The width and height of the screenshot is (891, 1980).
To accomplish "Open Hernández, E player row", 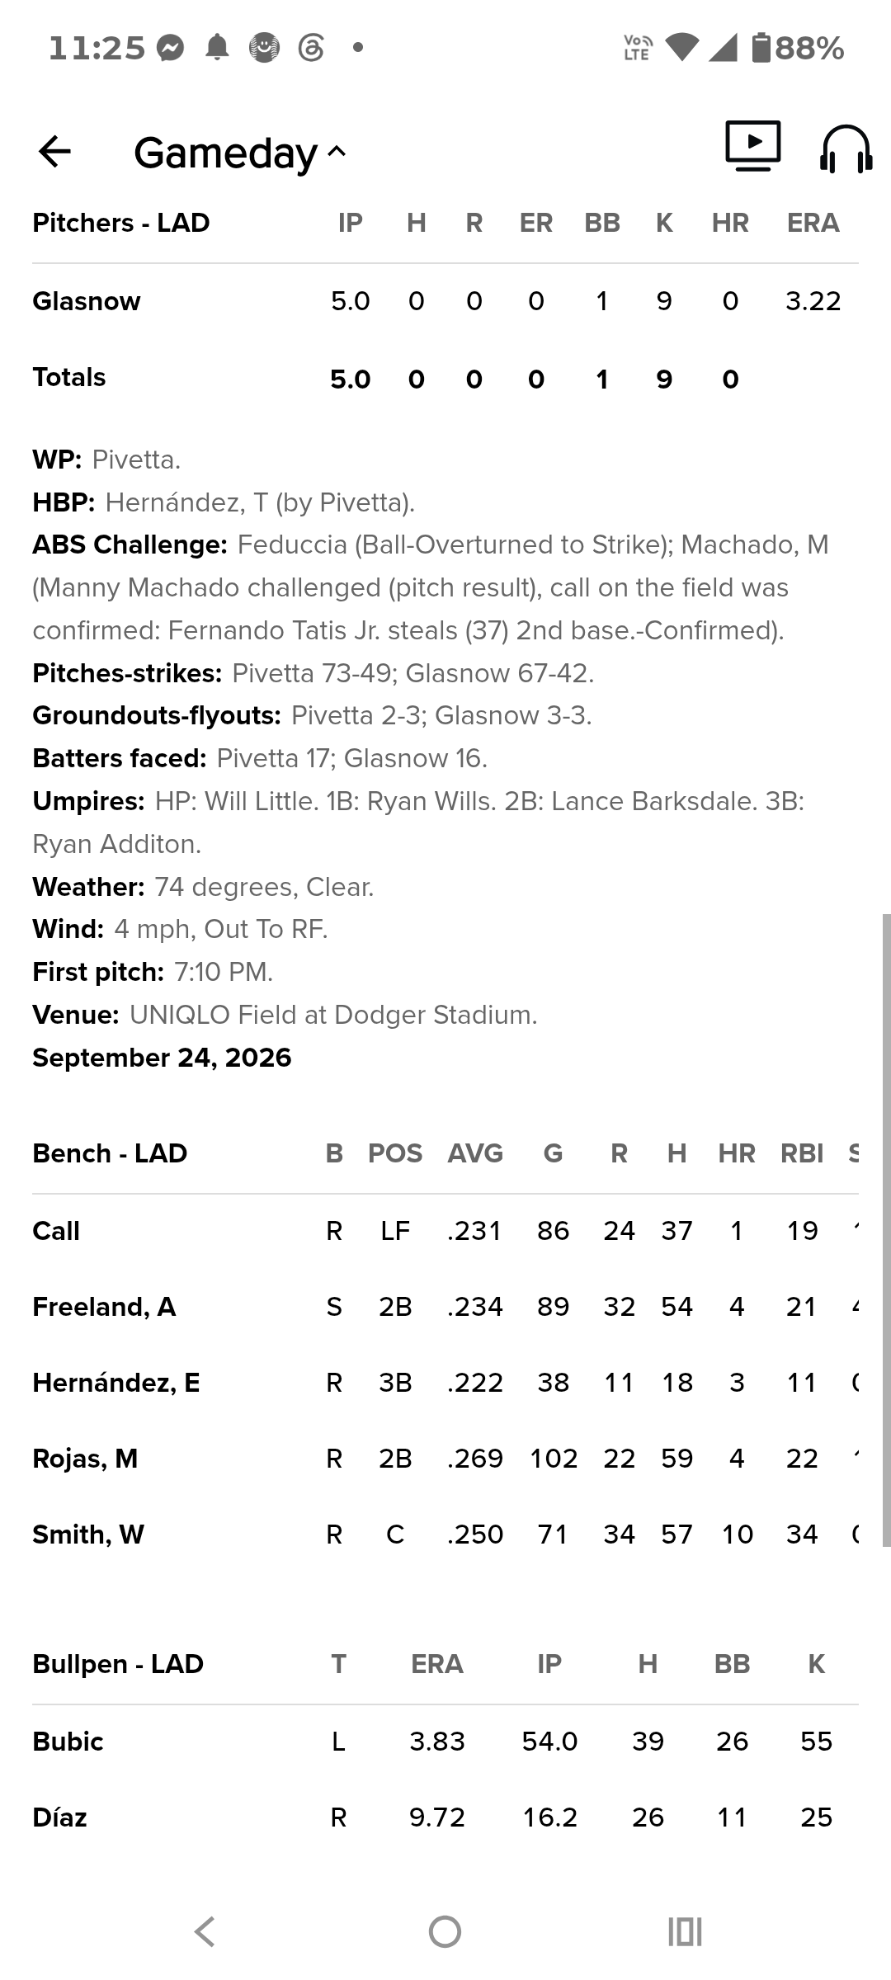I will point(445,1383).
